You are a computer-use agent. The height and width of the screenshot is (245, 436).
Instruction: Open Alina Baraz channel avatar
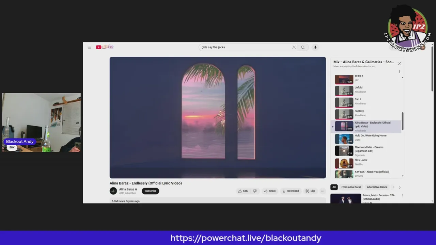113,191
